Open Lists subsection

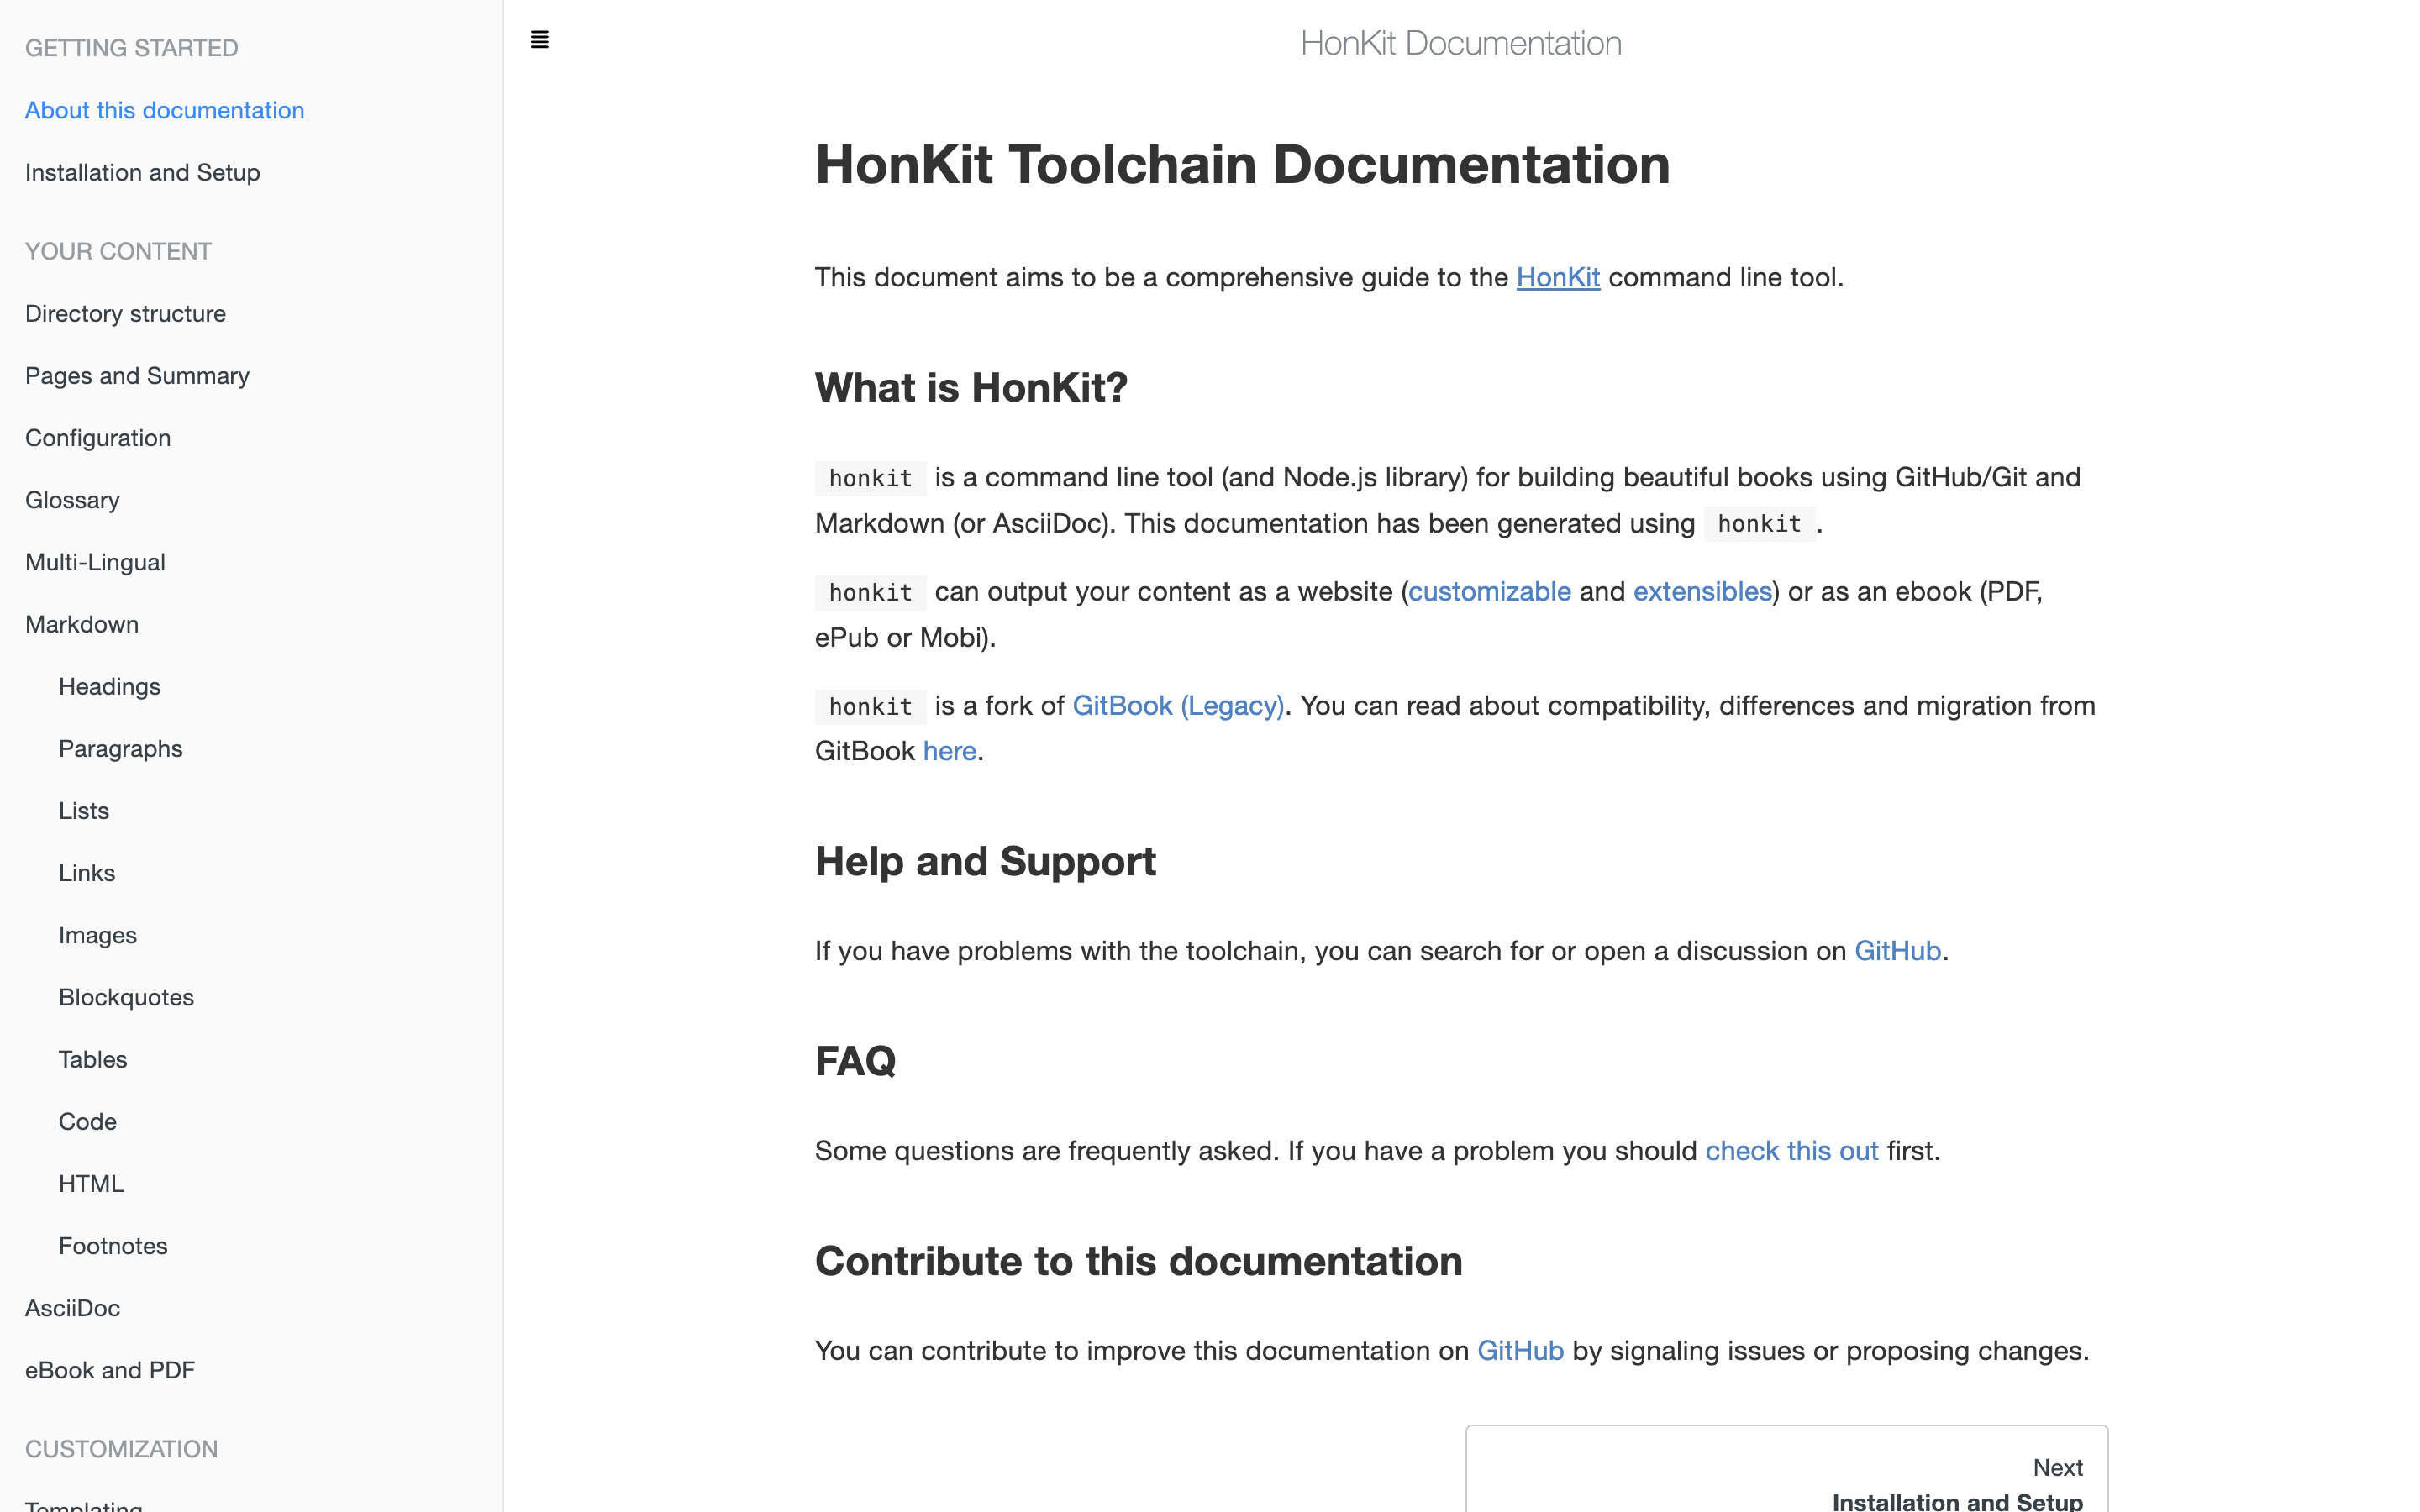point(84,810)
